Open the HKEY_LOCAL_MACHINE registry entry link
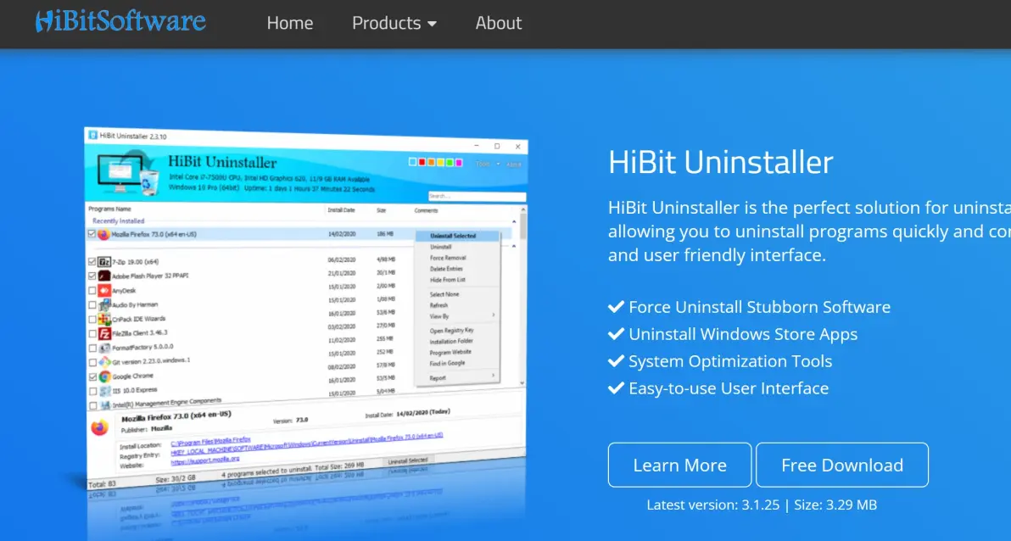Screen dimensions: 1011x541 coord(306,445)
